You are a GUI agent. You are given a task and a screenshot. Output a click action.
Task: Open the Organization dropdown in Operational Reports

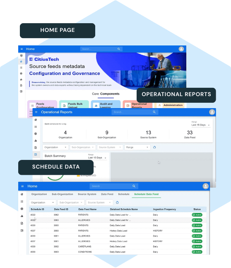click(x=55, y=147)
